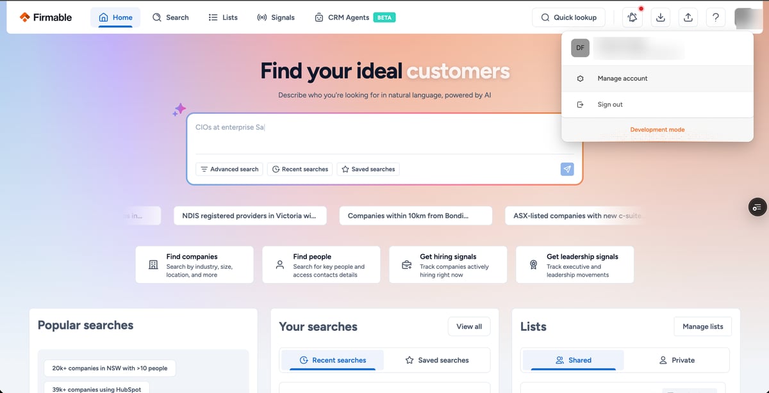Click the briefcase icon on hiring signals
The width and height of the screenshot is (769, 393).
click(406, 264)
